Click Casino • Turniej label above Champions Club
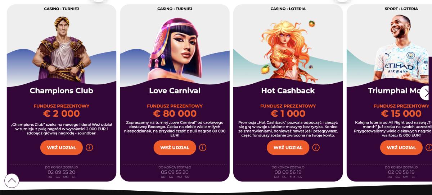Image resolution: width=432 pixels, height=195 pixels. click(62, 9)
